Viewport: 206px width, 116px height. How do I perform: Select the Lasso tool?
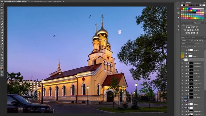tap(2, 13)
